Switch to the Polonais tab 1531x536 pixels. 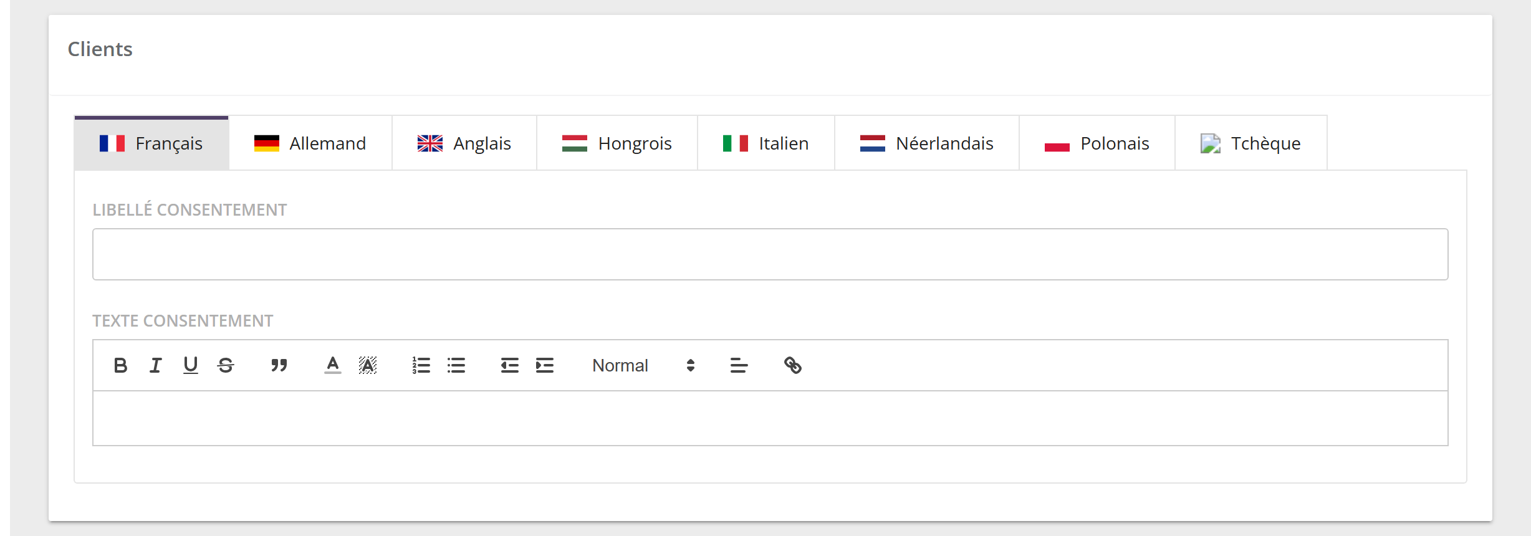pyautogui.click(x=1097, y=143)
